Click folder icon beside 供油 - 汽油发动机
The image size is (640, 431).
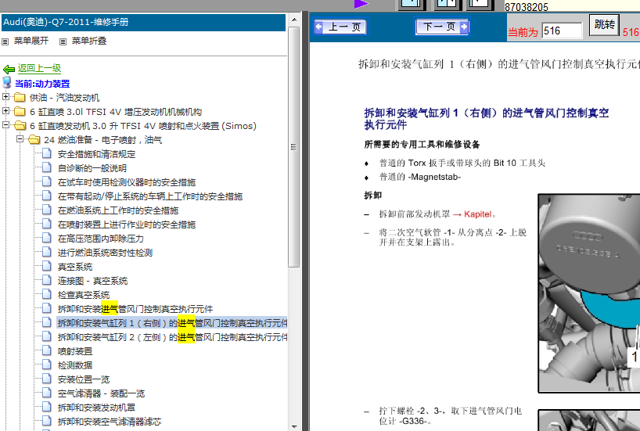pyautogui.click(x=20, y=98)
